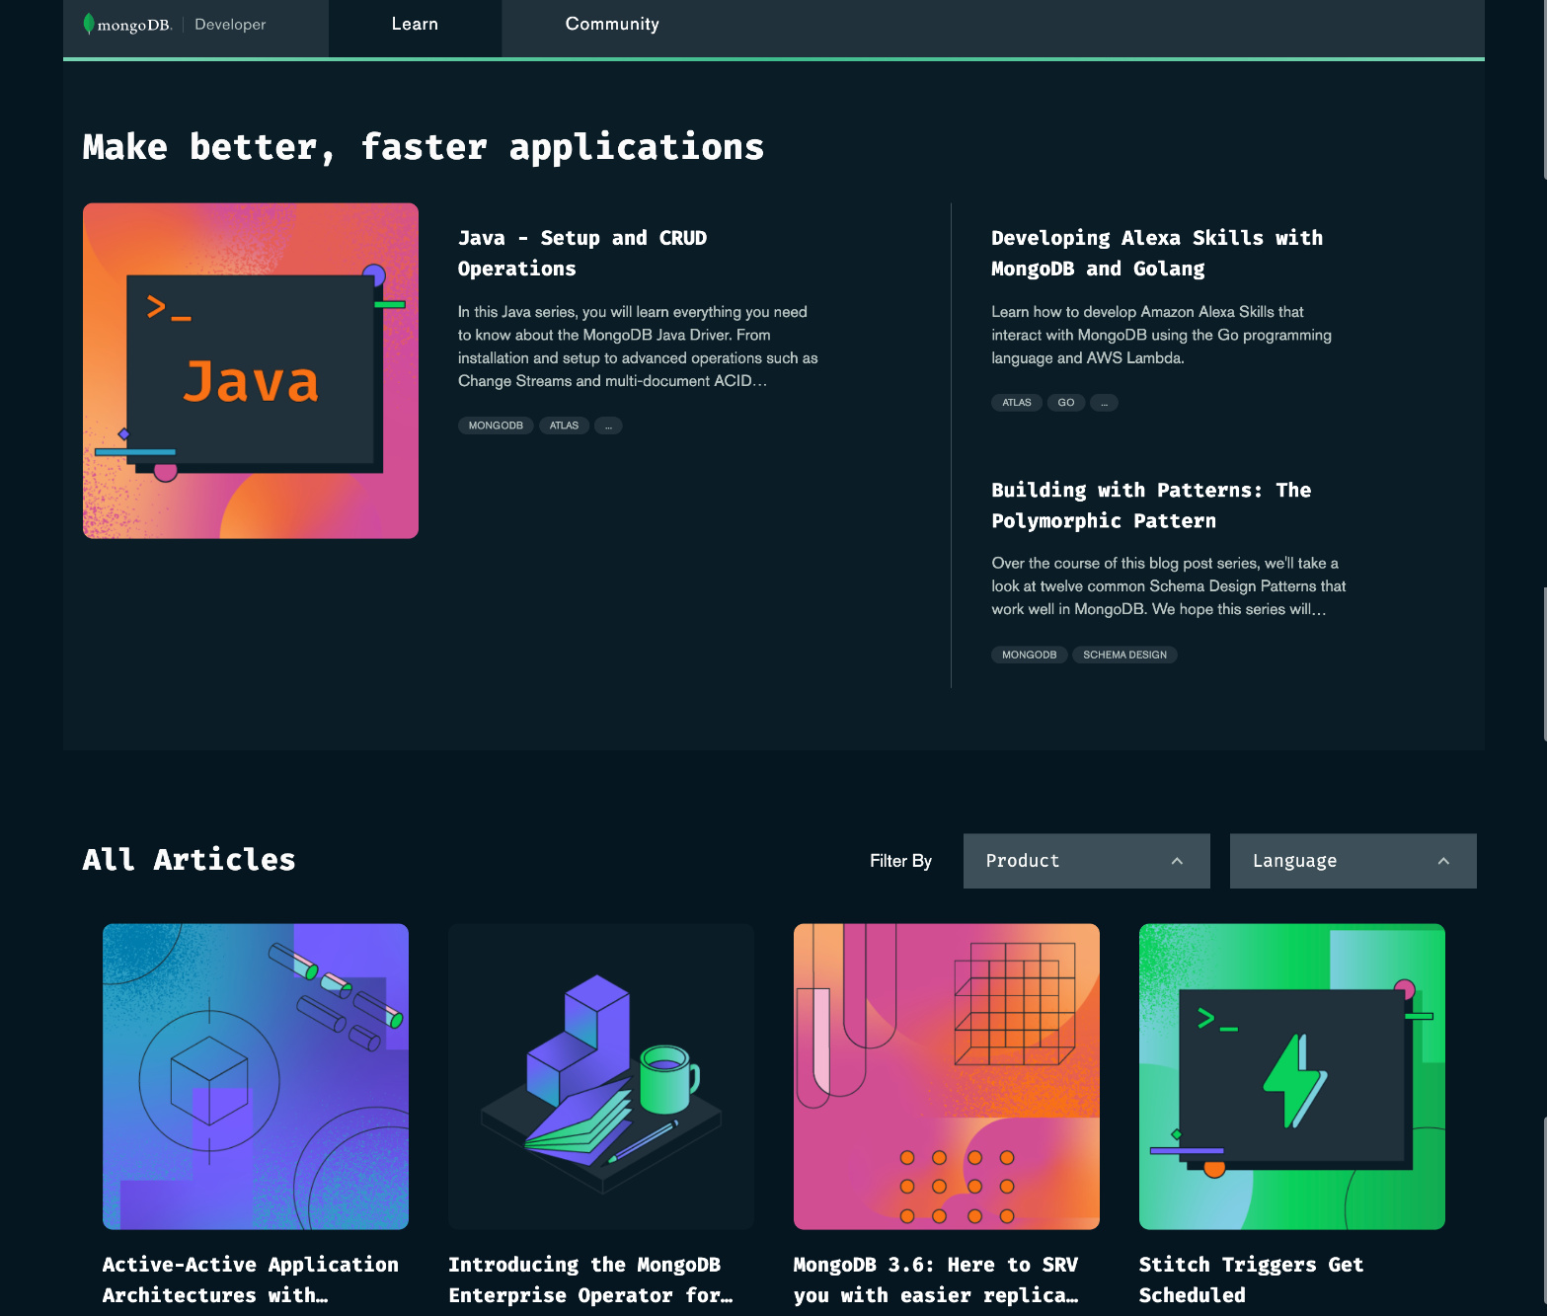The image size is (1547, 1316).
Task: Expand the ellipsis tag under Java article
Action: pyautogui.click(x=608, y=426)
